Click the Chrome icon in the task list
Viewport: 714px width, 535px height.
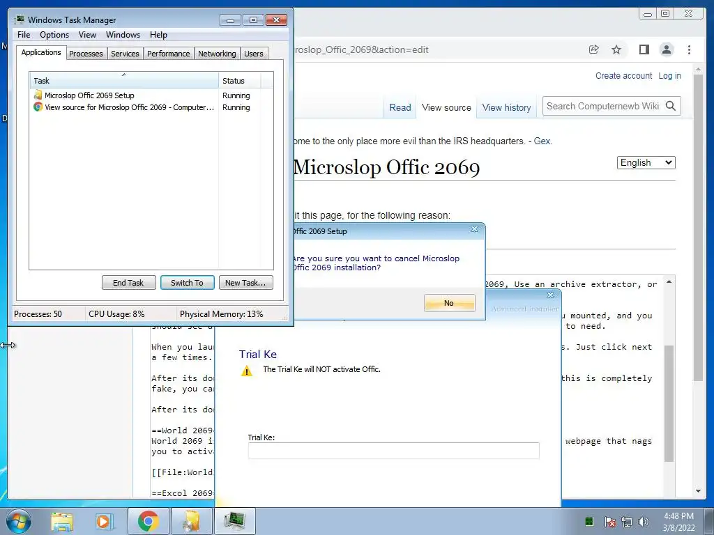[38, 107]
